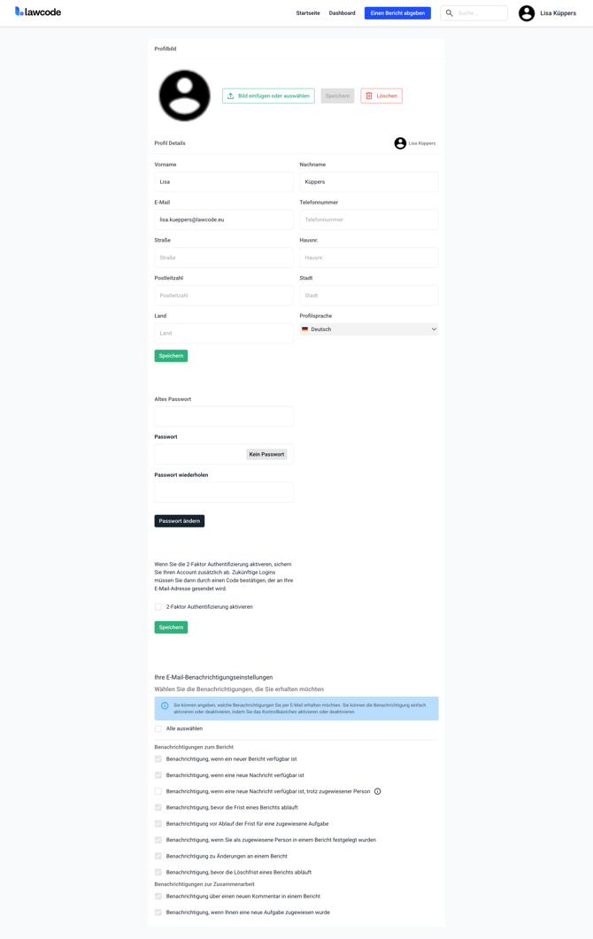The width and height of the screenshot is (593, 939).
Task: Click the upload icon for profile image
Action: (231, 96)
